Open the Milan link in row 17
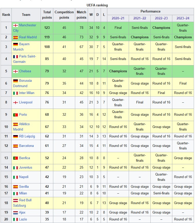 pyautogui.click(x=23, y=193)
